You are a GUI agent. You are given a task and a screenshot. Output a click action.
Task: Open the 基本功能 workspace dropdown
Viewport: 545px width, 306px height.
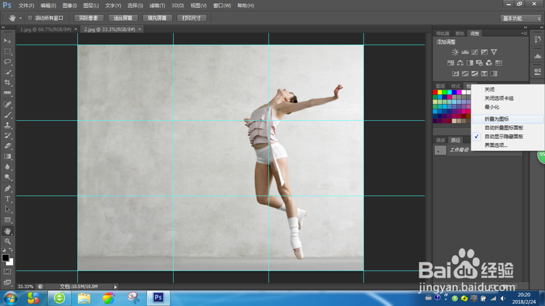tap(521, 19)
